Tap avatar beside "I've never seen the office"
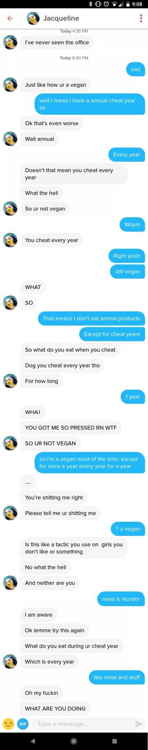This screenshot has height=750, width=148. pyautogui.click(x=10, y=42)
